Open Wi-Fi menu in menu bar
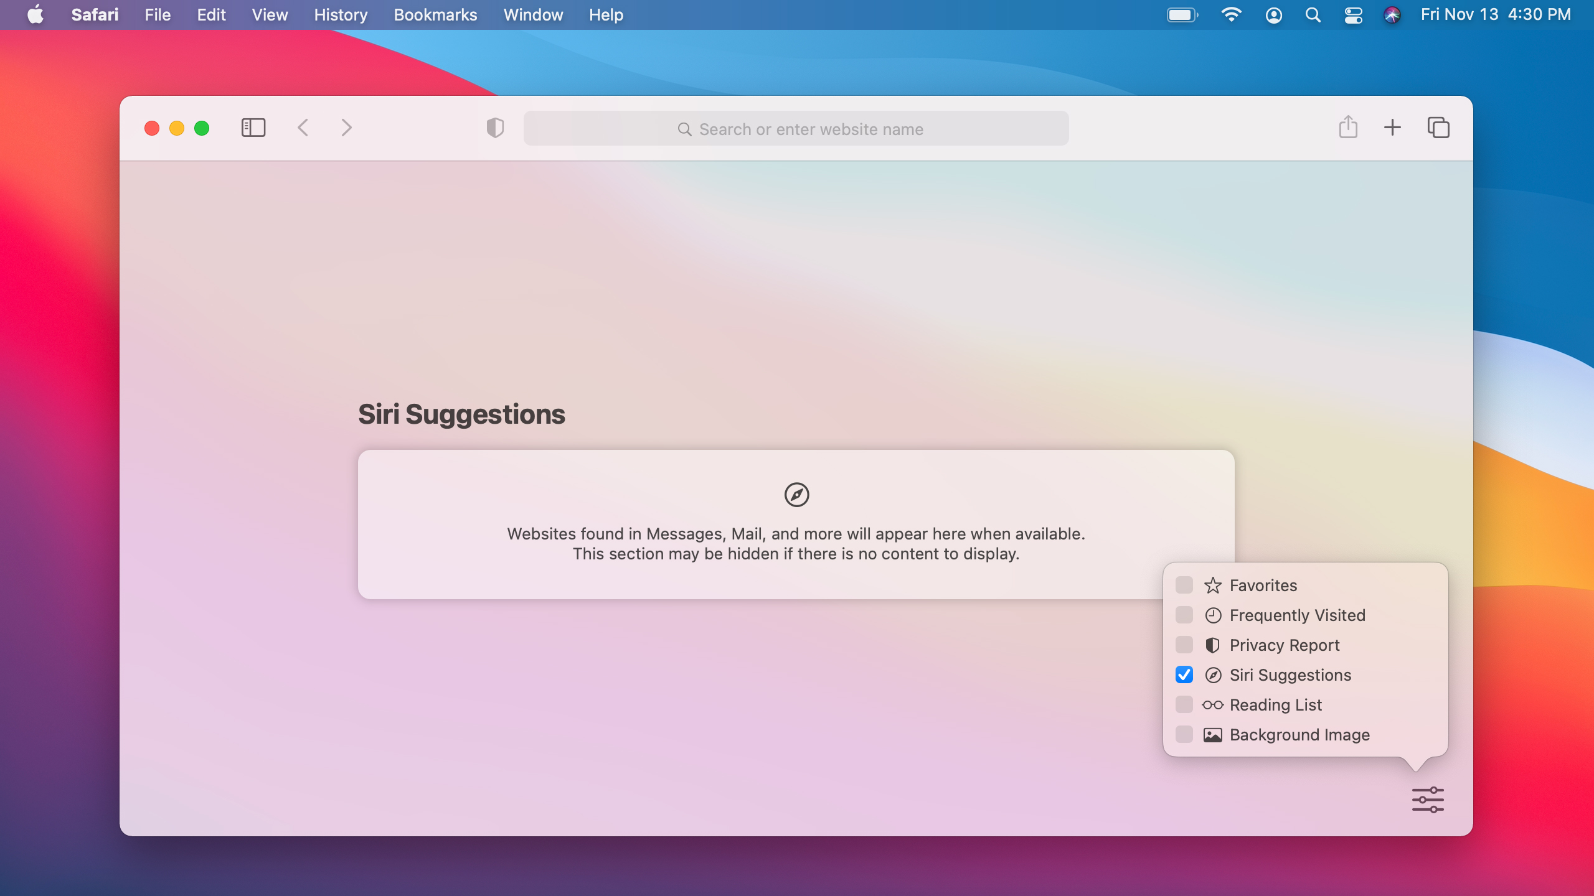The width and height of the screenshot is (1594, 896). [1231, 14]
